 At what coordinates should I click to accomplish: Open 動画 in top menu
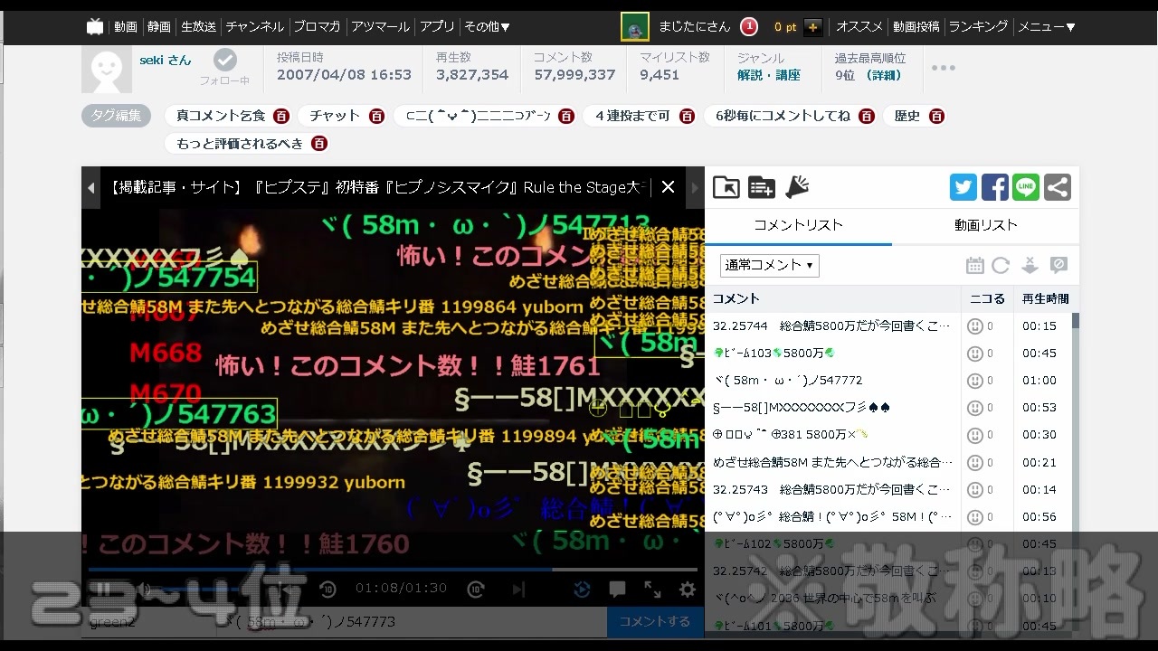pyautogui.click(x=126, y=26)
